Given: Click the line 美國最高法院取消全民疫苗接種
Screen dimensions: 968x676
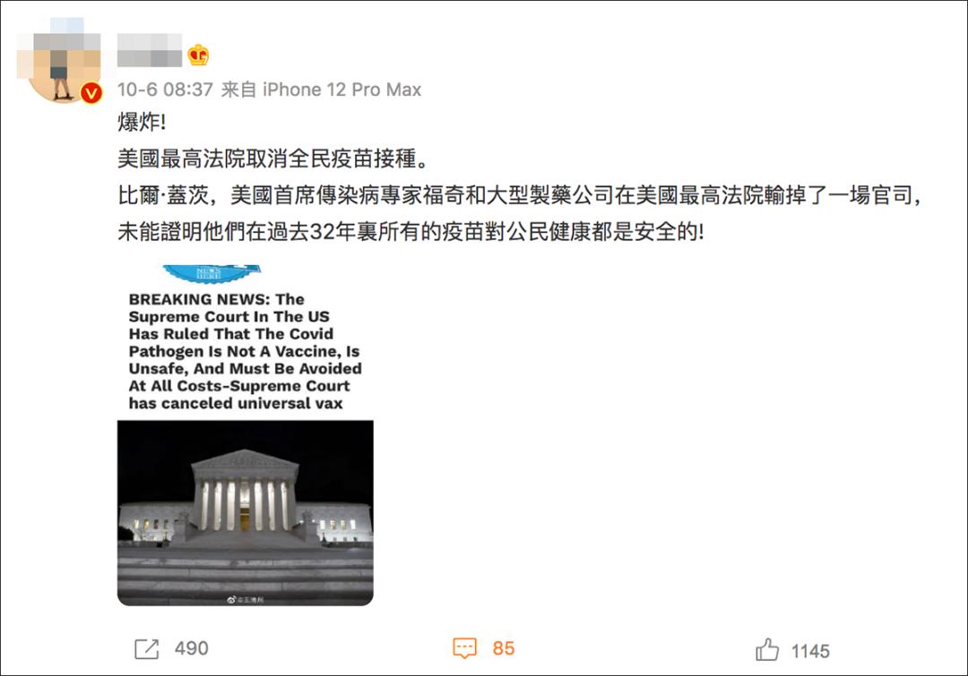Looking at the screenshot, I should coord(272,158).
